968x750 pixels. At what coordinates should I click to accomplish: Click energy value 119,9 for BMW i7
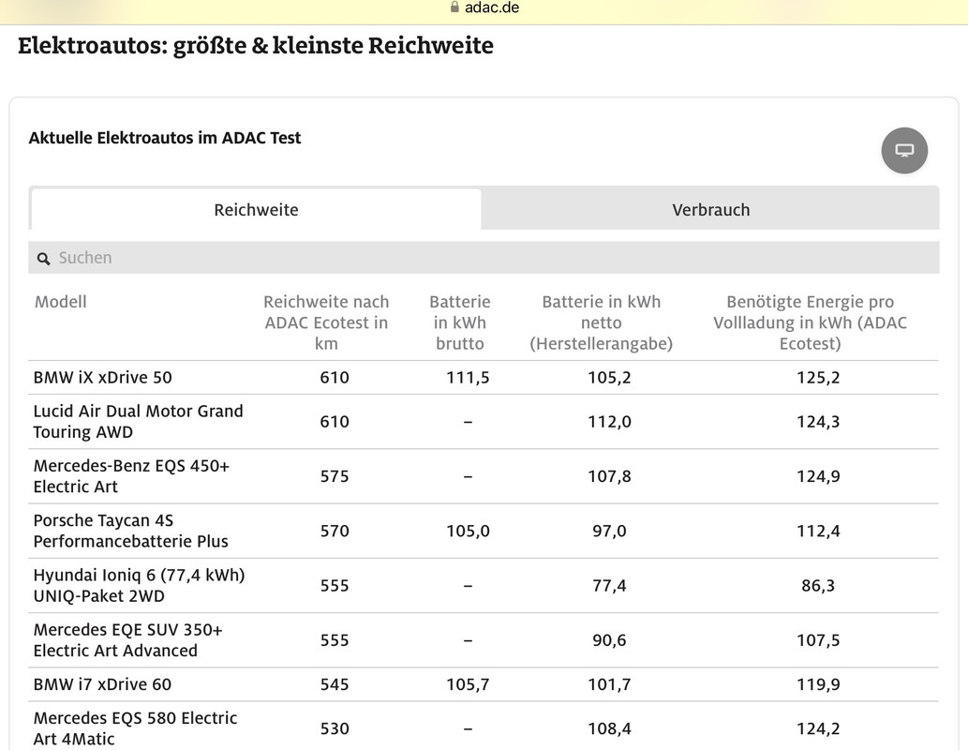click(x=818, y=684)
